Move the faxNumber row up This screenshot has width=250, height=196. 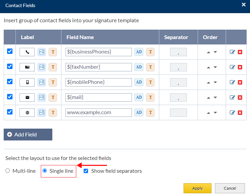(x=209, y=67)
